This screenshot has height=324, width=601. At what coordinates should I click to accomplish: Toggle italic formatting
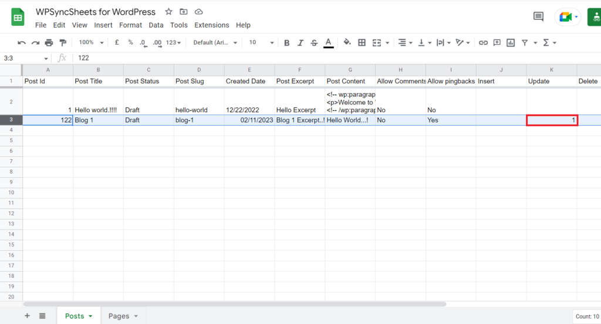click(300, 43)
